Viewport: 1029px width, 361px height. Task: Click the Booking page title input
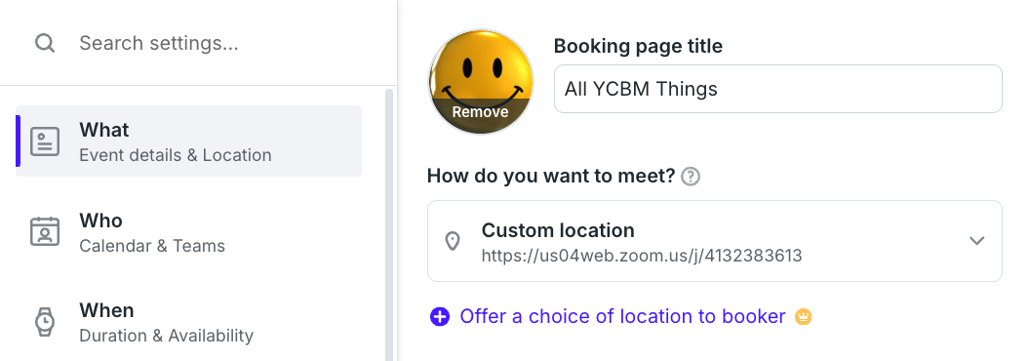click(778, 89)
